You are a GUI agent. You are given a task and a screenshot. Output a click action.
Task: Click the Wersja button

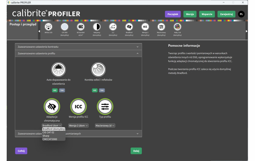coord(190,14)
